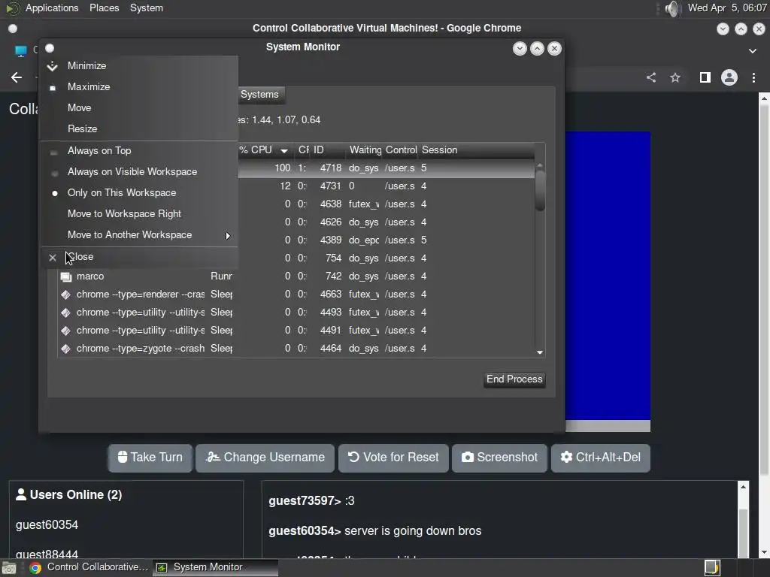Select process row with ID 4389
This screenshot has height=577, width=770.
pyautogui.click(x=386, y=240)
